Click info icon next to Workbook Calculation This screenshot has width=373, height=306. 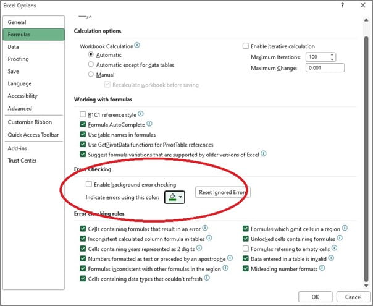pyautogui.click(x=137, y=46)
